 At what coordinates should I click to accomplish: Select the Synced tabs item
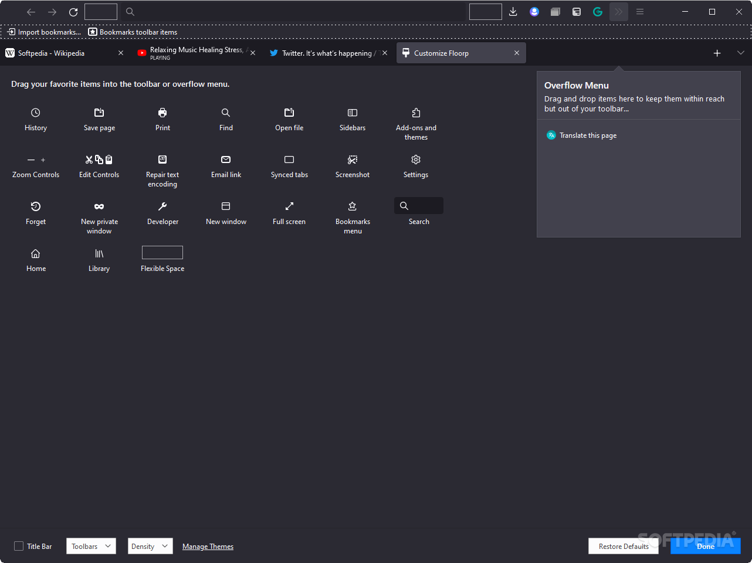click(289, 167)
